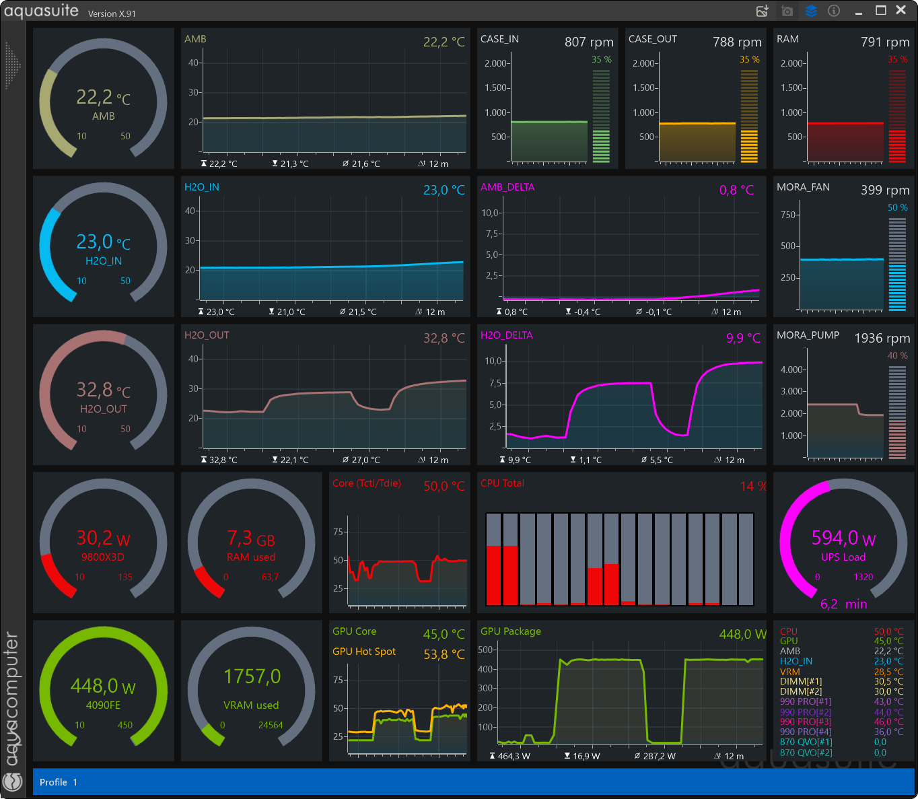
Task: Click the MORA_FAN 399 rpm reading
Action: [885, 190]
